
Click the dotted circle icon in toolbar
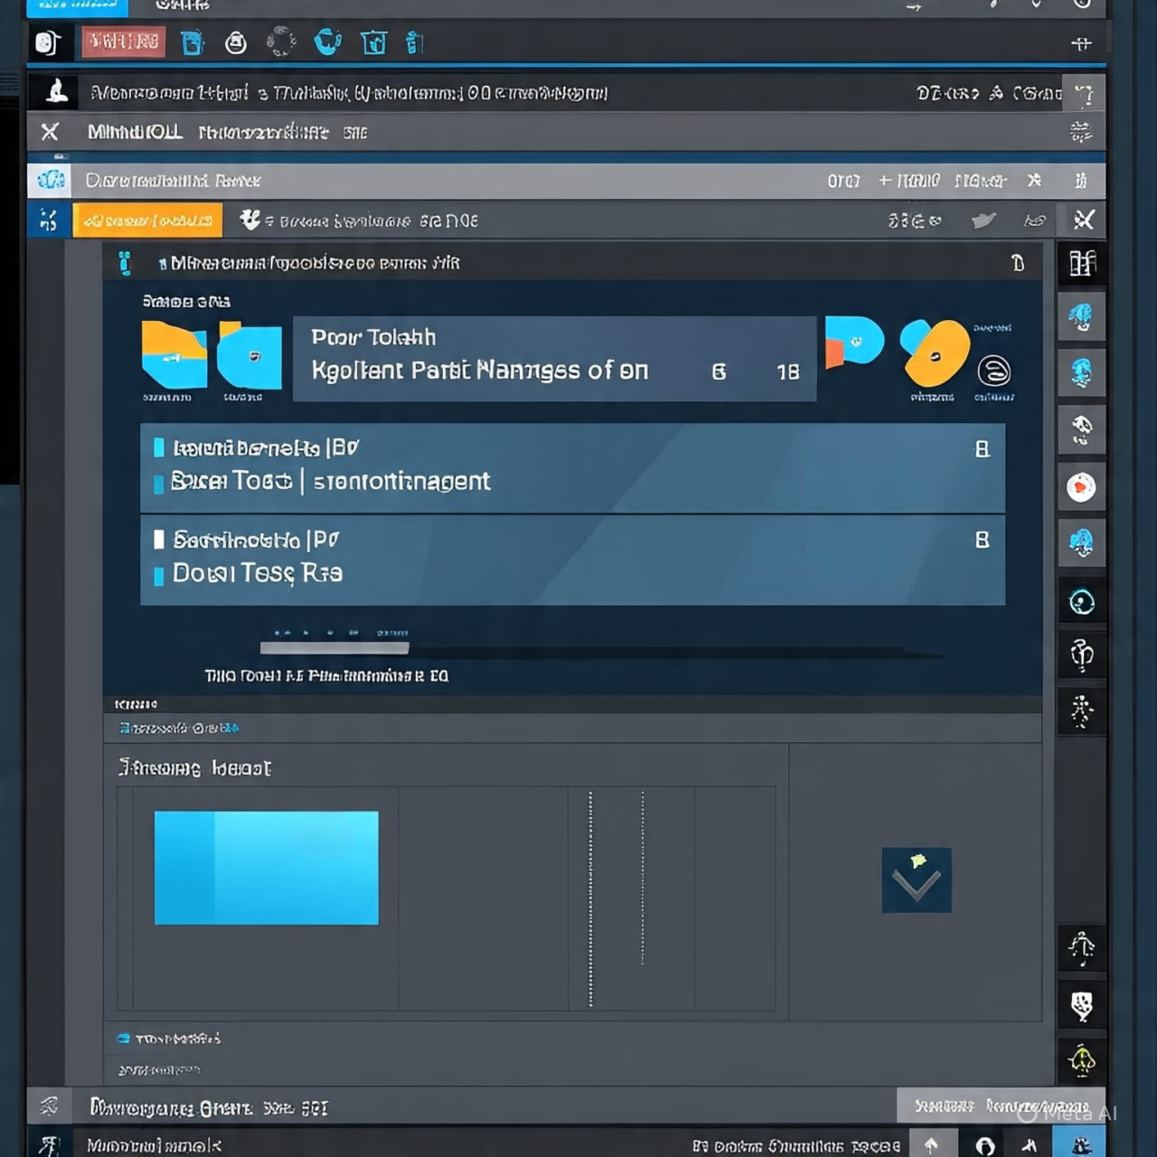[x=281, y=42]
